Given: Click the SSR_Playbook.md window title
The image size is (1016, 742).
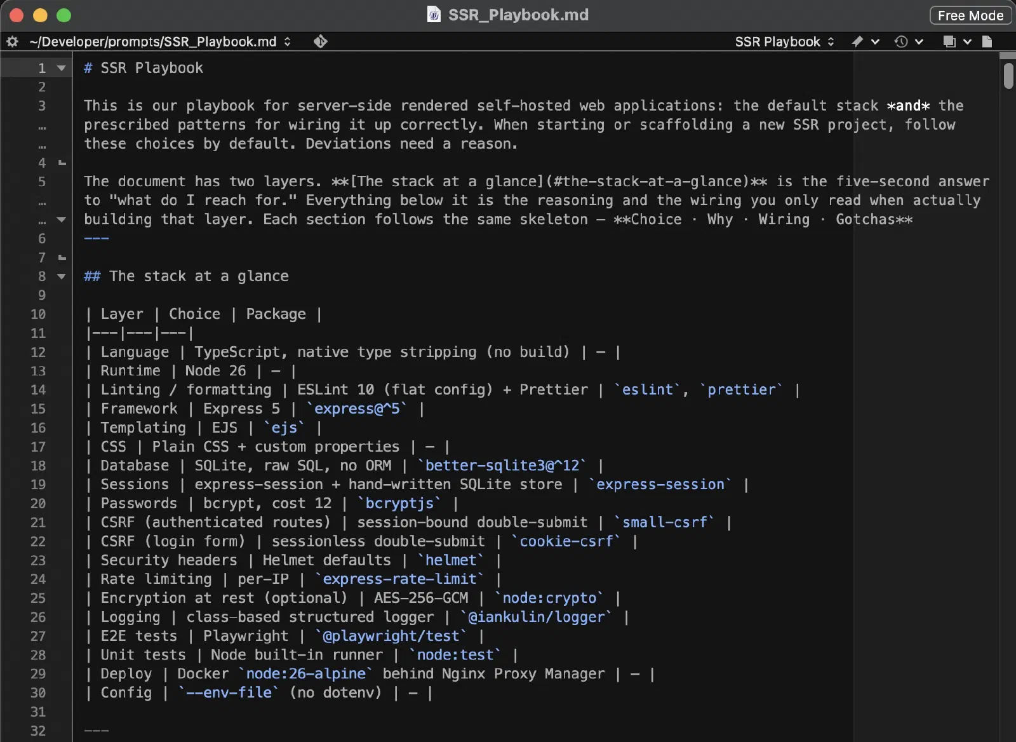Looking at the screenshot, I should 518,15.
